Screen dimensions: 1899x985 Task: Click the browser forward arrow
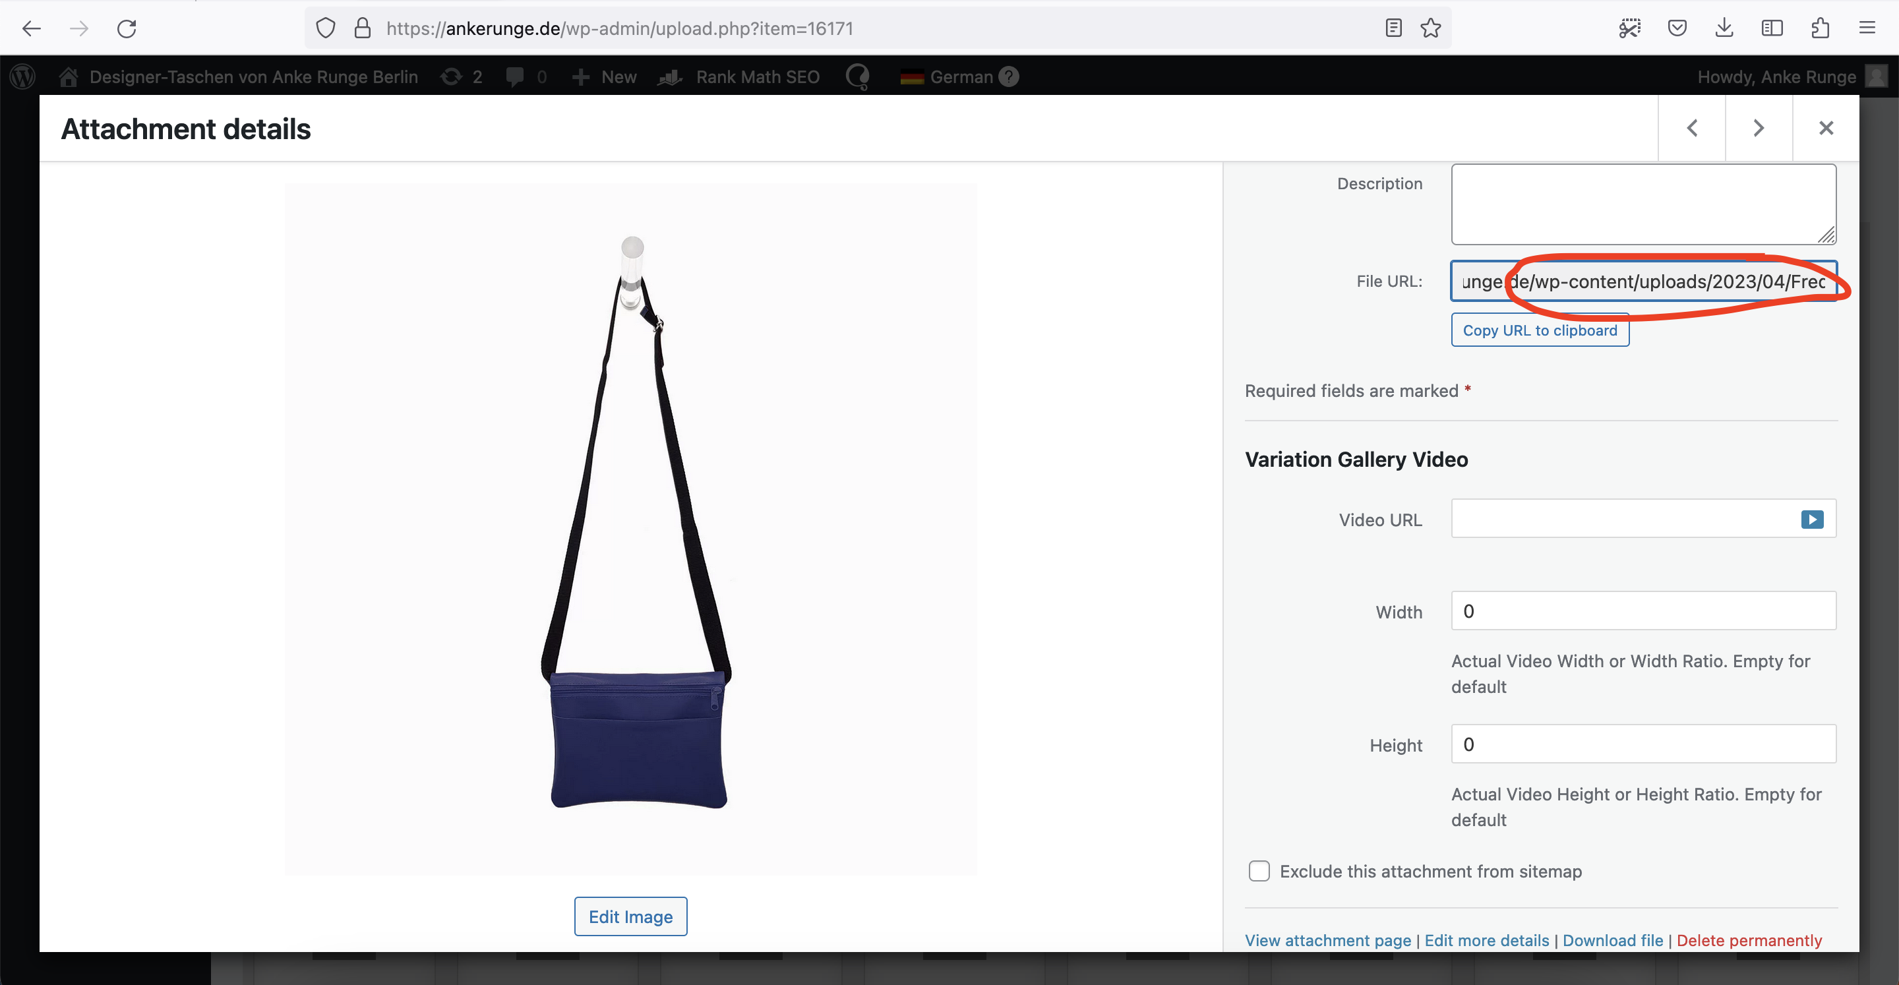pyautogui.click(x=79, y=28)
